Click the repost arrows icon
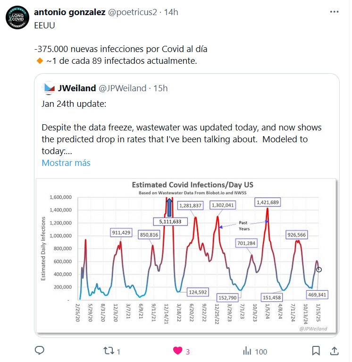 pyautogui.click(x=108, y=351)
